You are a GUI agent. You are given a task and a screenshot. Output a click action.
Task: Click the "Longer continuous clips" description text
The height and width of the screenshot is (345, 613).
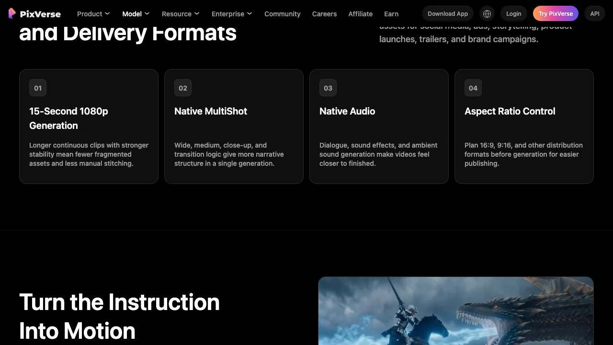tap(89, 154)
